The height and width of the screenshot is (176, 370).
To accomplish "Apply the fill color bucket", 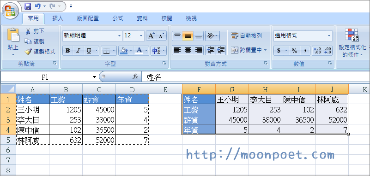I will 124,50.
